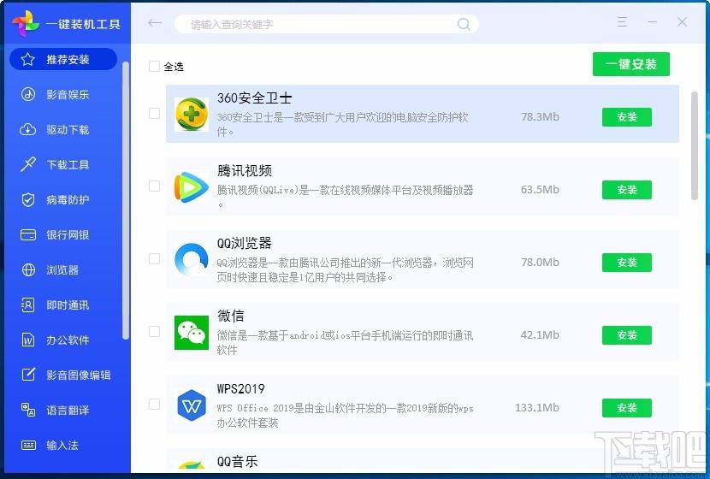This screenshot has height=479, width=710.
Task: Click the document icon for 办公软件
Action: click(28, 340)
